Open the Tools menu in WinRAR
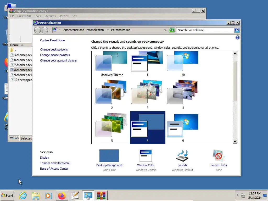The image size is (268, 201). [37, 16]
